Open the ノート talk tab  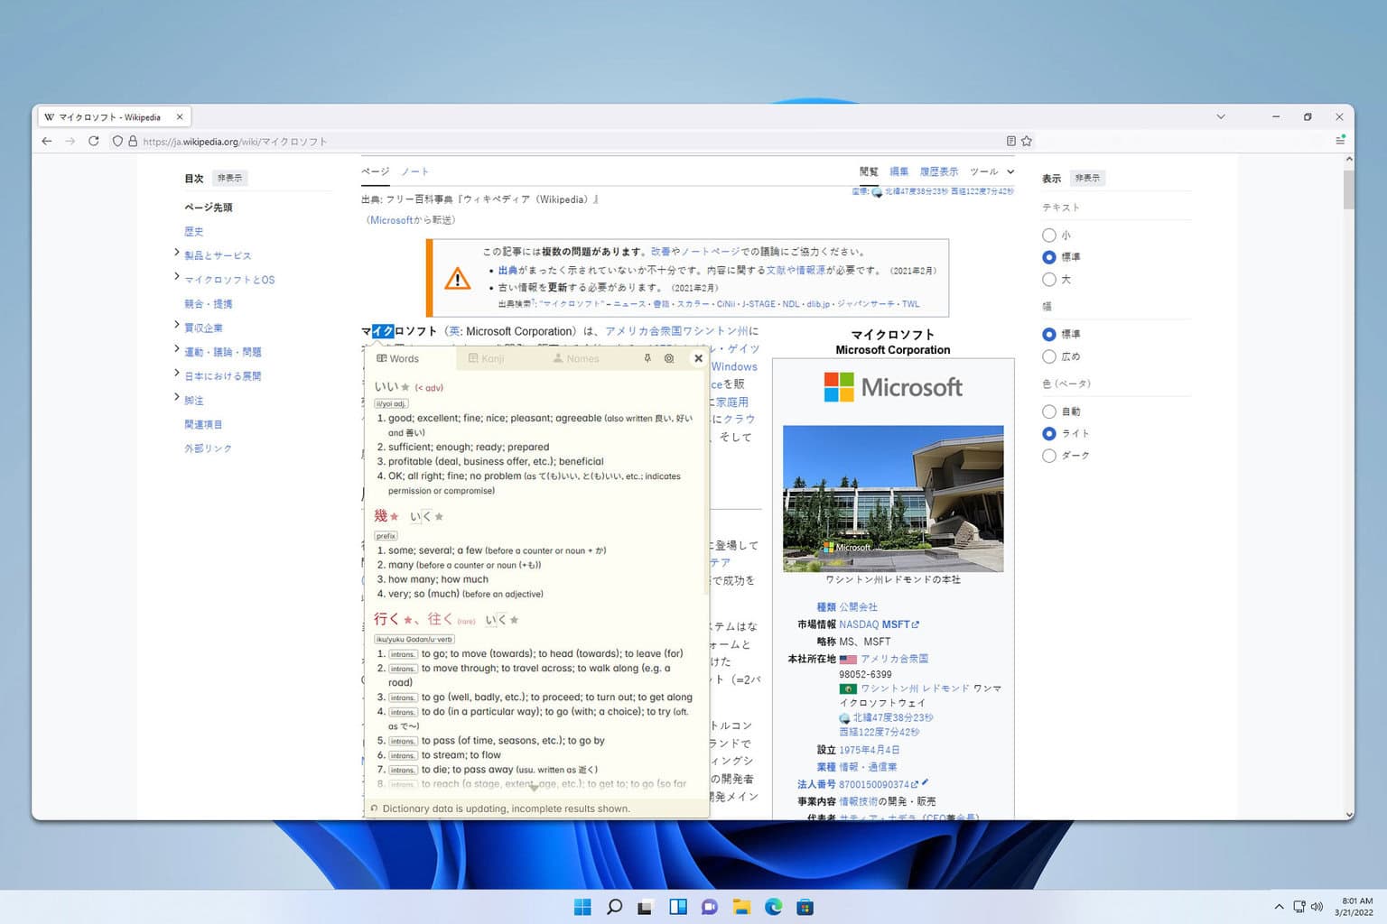[x=415, y=171]
